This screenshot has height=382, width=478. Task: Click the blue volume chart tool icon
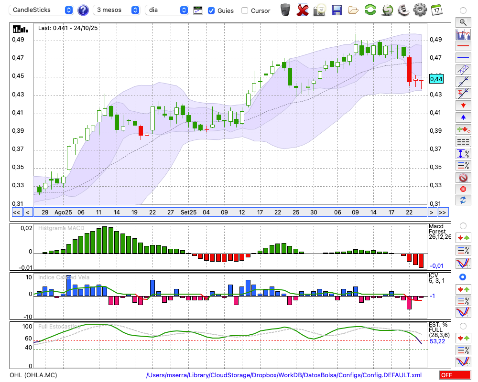(463, 34)
